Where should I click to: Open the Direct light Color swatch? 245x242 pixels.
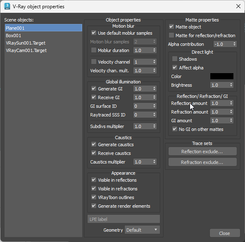click(222, 76)
